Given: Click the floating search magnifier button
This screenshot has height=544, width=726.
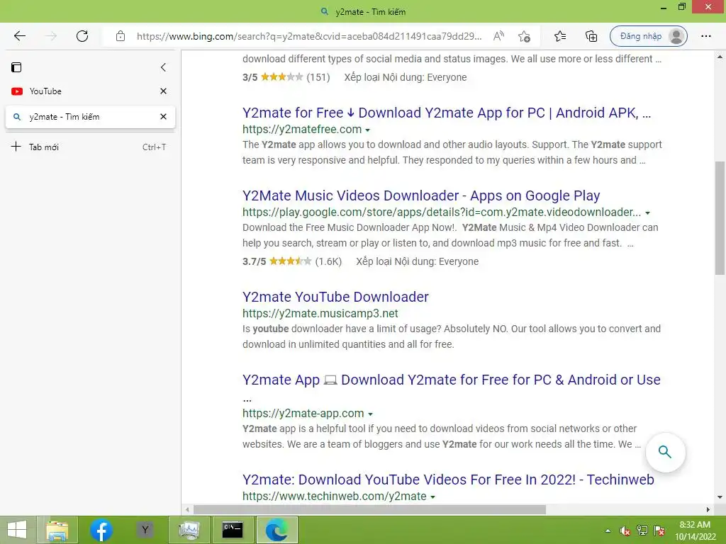Looking at the screenshot, I should tap(665, 452).
